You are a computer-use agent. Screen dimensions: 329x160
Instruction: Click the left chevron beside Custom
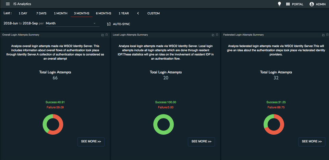138,13
